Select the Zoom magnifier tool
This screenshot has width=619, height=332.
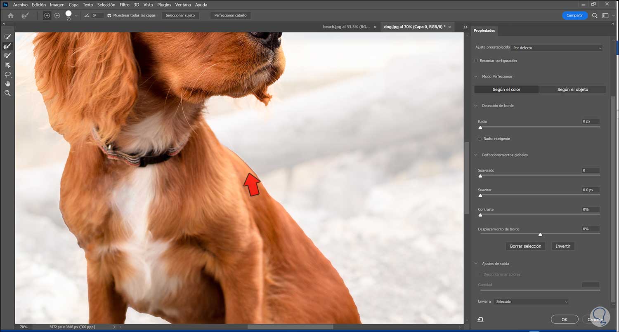(7, 93)
